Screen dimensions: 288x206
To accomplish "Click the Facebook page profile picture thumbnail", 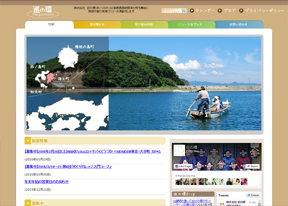I will (x=179, y=150).
